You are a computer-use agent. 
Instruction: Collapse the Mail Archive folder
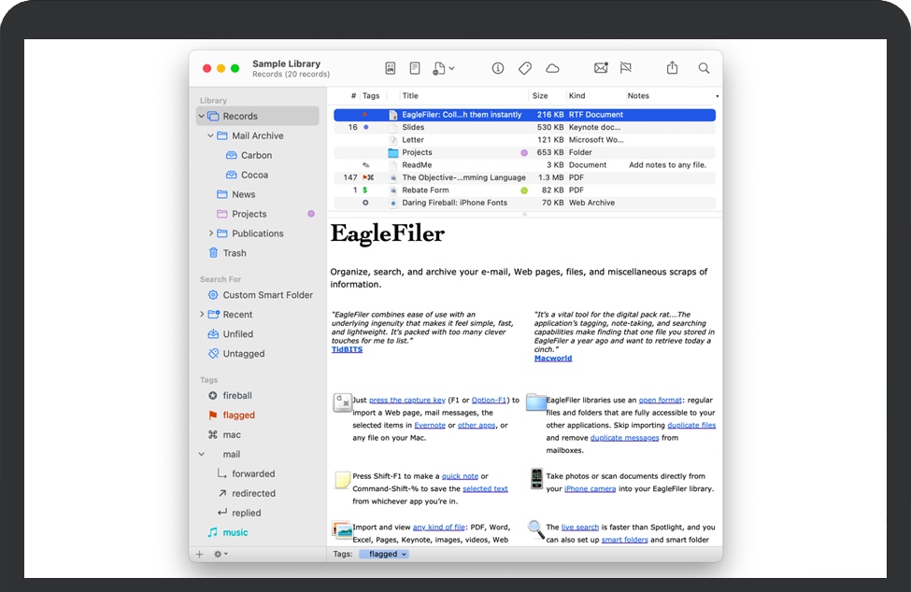tap(211, 135)
